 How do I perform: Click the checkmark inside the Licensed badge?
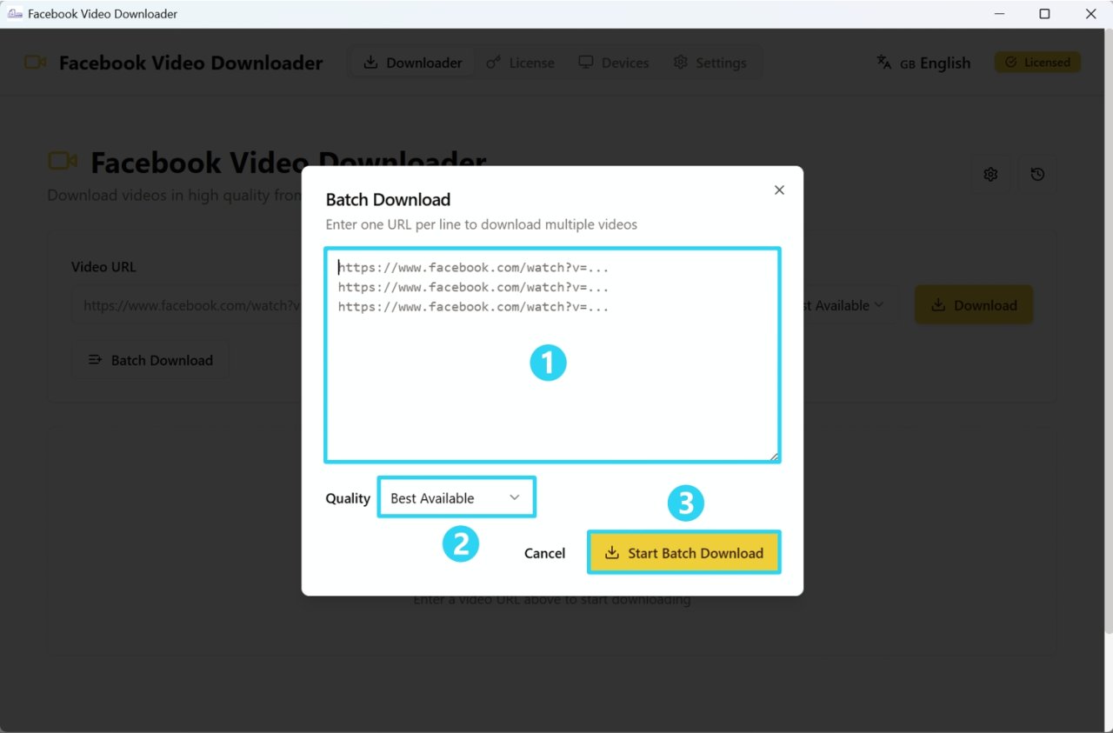pos(1010,62)
